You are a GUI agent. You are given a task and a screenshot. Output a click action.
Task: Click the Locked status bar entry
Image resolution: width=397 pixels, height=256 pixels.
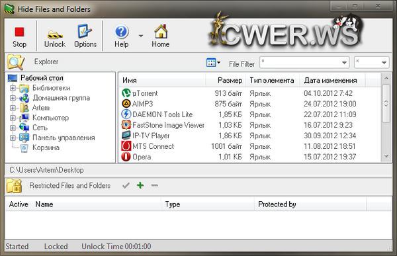[x=56, y=247]
